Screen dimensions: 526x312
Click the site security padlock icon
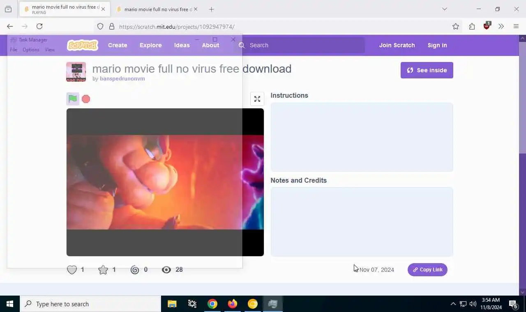click(111, 26)
